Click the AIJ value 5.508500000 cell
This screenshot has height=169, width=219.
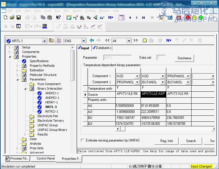(x=128, y=106)
